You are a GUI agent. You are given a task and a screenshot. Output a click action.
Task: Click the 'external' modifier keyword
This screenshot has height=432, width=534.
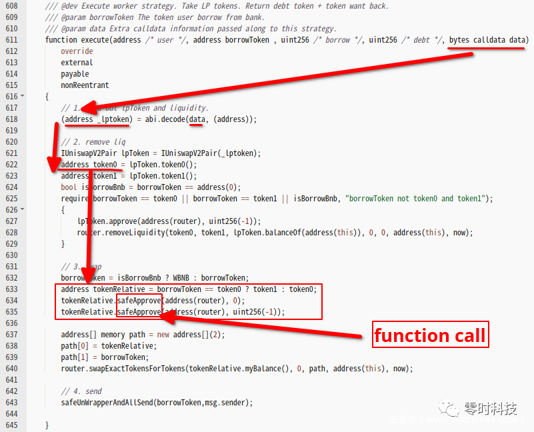(77, 63)
